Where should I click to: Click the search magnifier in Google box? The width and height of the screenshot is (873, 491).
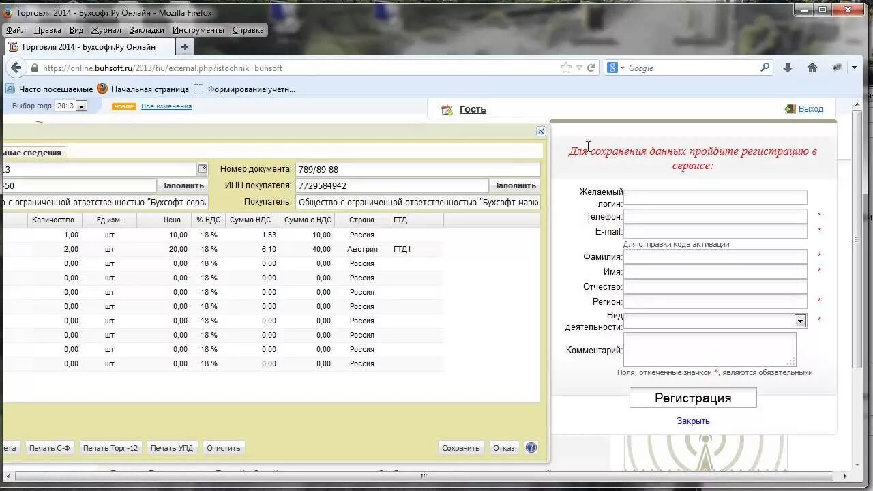click(x=765, y=68)
